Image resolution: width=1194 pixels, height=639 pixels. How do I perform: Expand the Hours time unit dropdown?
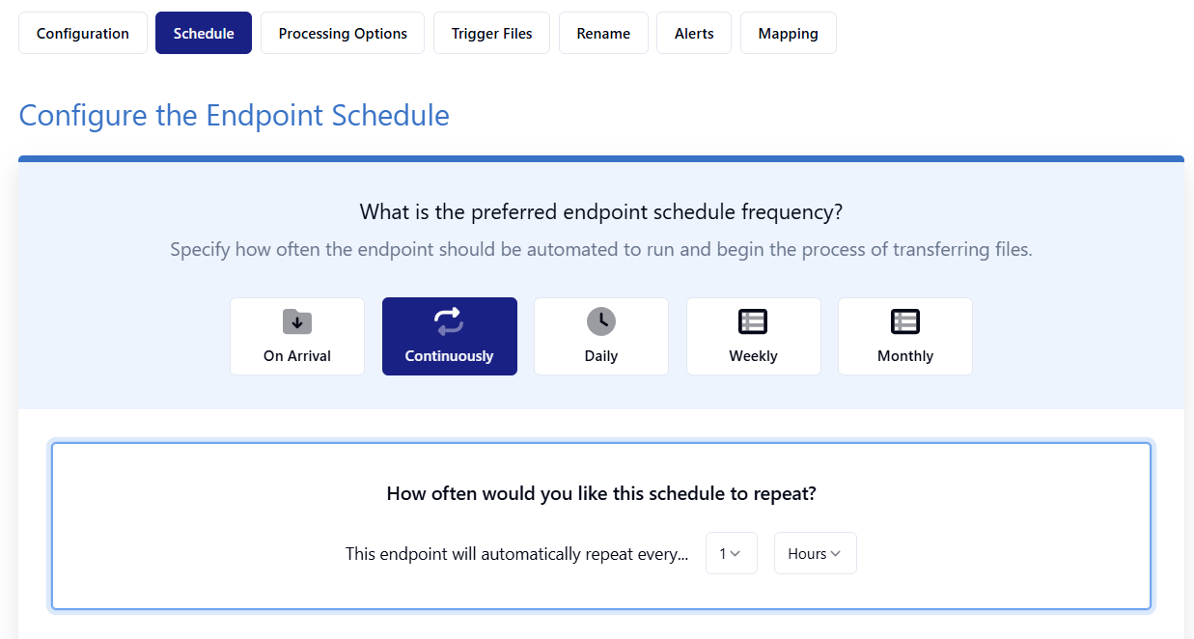(816, 553)
